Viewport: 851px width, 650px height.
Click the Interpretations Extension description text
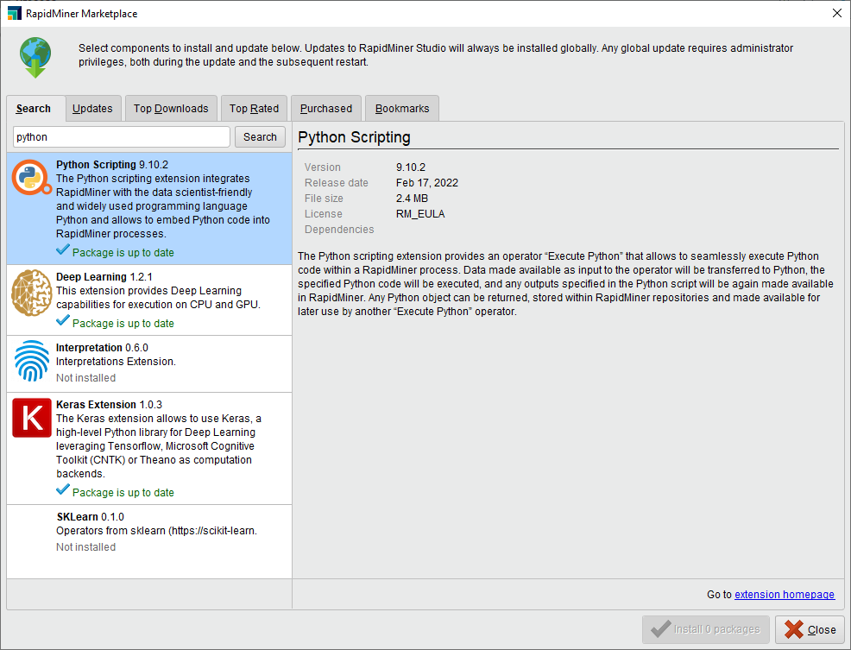116,362
